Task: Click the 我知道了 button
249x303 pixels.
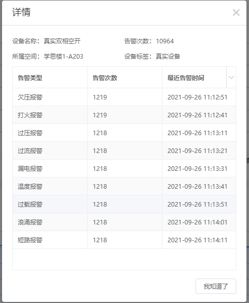Action: pos(216,286)
